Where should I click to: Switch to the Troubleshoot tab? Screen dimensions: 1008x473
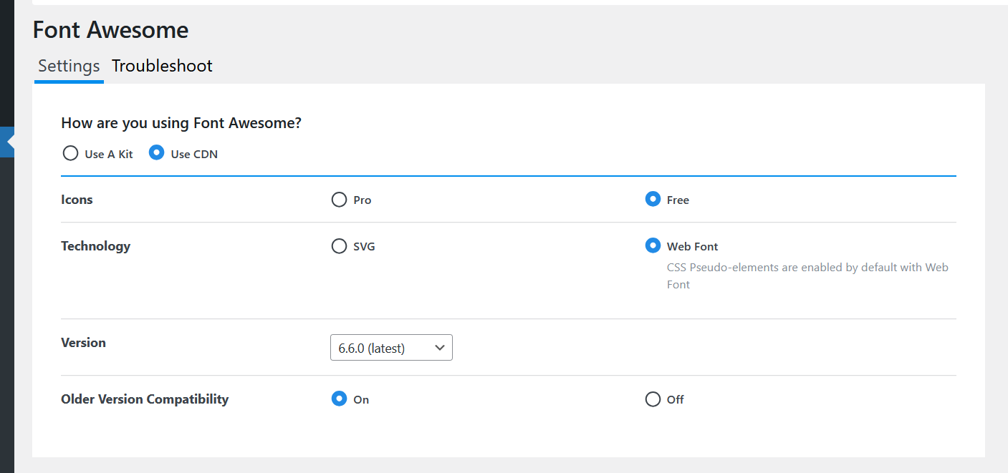click(162, 66)
